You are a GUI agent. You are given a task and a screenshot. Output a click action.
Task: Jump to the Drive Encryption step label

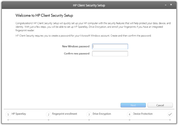pyautogui.click(x=102, y=114)
